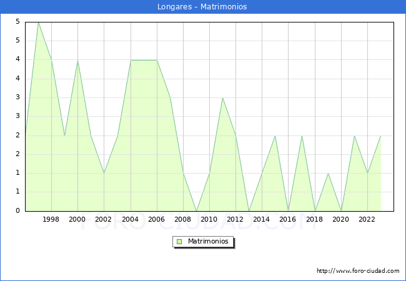Click the 2019 peak data point at 1
406x281 pixels.
328,174
